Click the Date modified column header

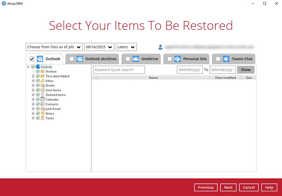225,78
